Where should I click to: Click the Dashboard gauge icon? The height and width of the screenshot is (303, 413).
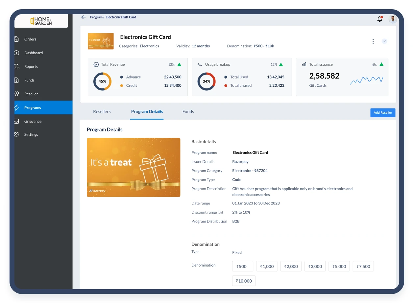(17, 53)
